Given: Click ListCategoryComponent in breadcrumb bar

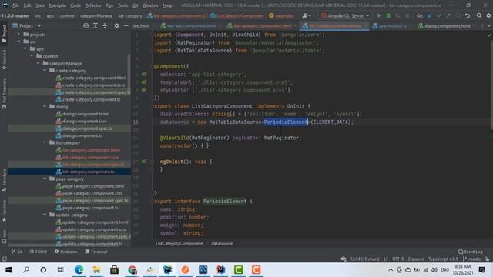Looking at the screenshot, I should click(179, 243).
